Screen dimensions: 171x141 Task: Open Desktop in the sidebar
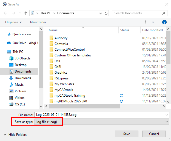18,65
